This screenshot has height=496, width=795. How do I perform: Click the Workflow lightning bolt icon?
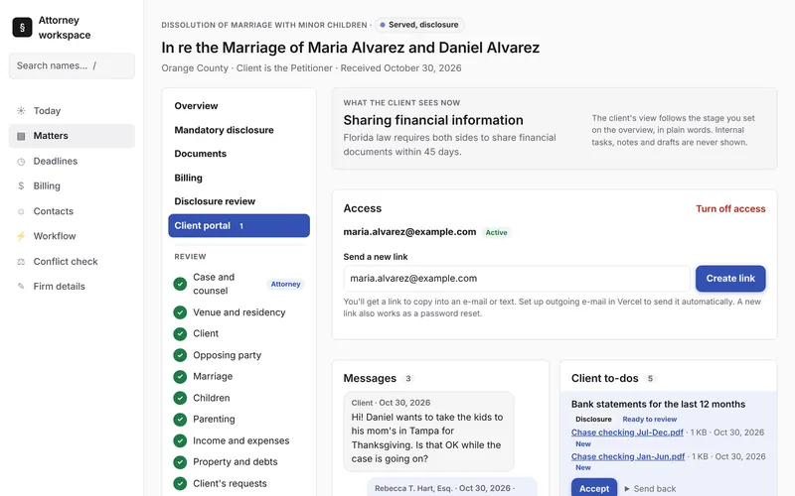(x=21, y=236)
